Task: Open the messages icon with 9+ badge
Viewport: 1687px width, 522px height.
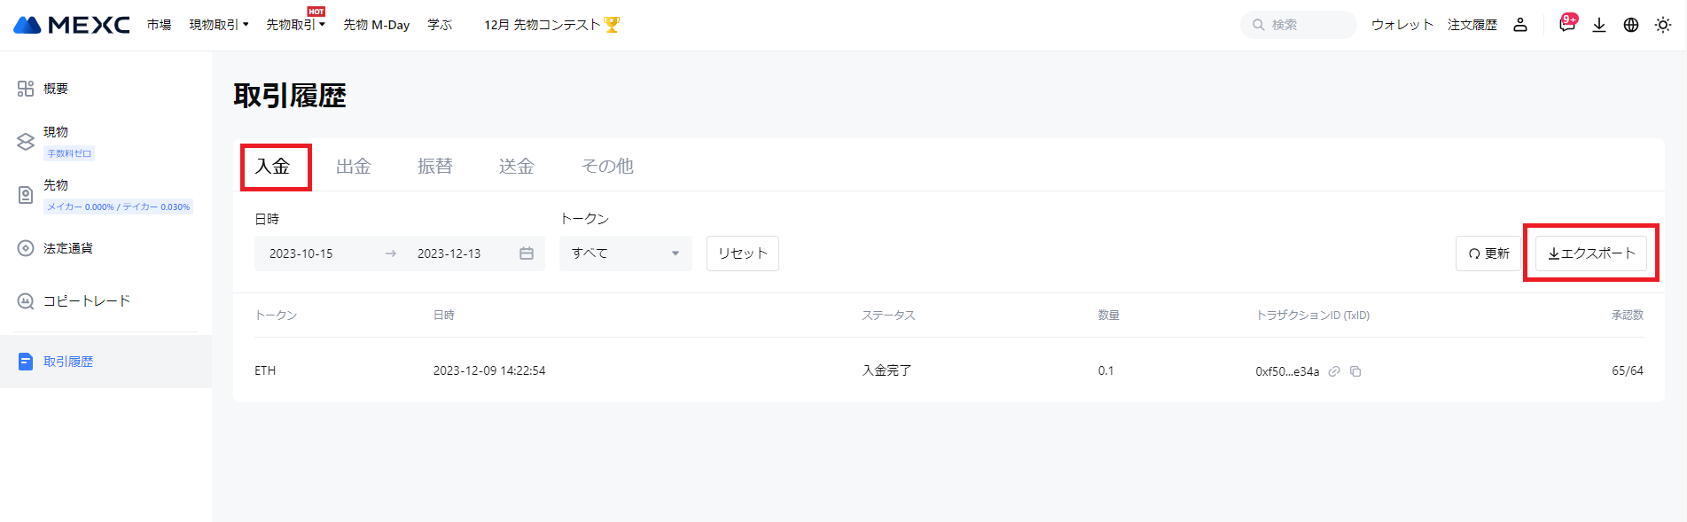Action: (x=1566, y=24)
